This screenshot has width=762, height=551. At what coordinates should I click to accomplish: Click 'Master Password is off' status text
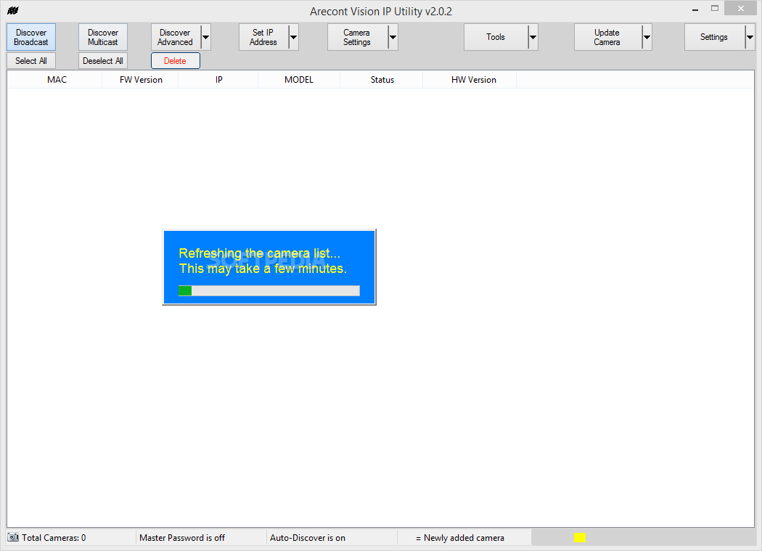pyautogui.click(x=182, y=538)
